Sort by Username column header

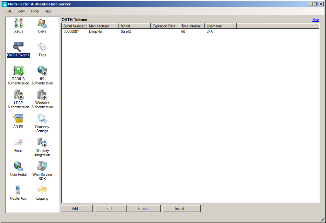pyautogui.click(x=221, y=26)
